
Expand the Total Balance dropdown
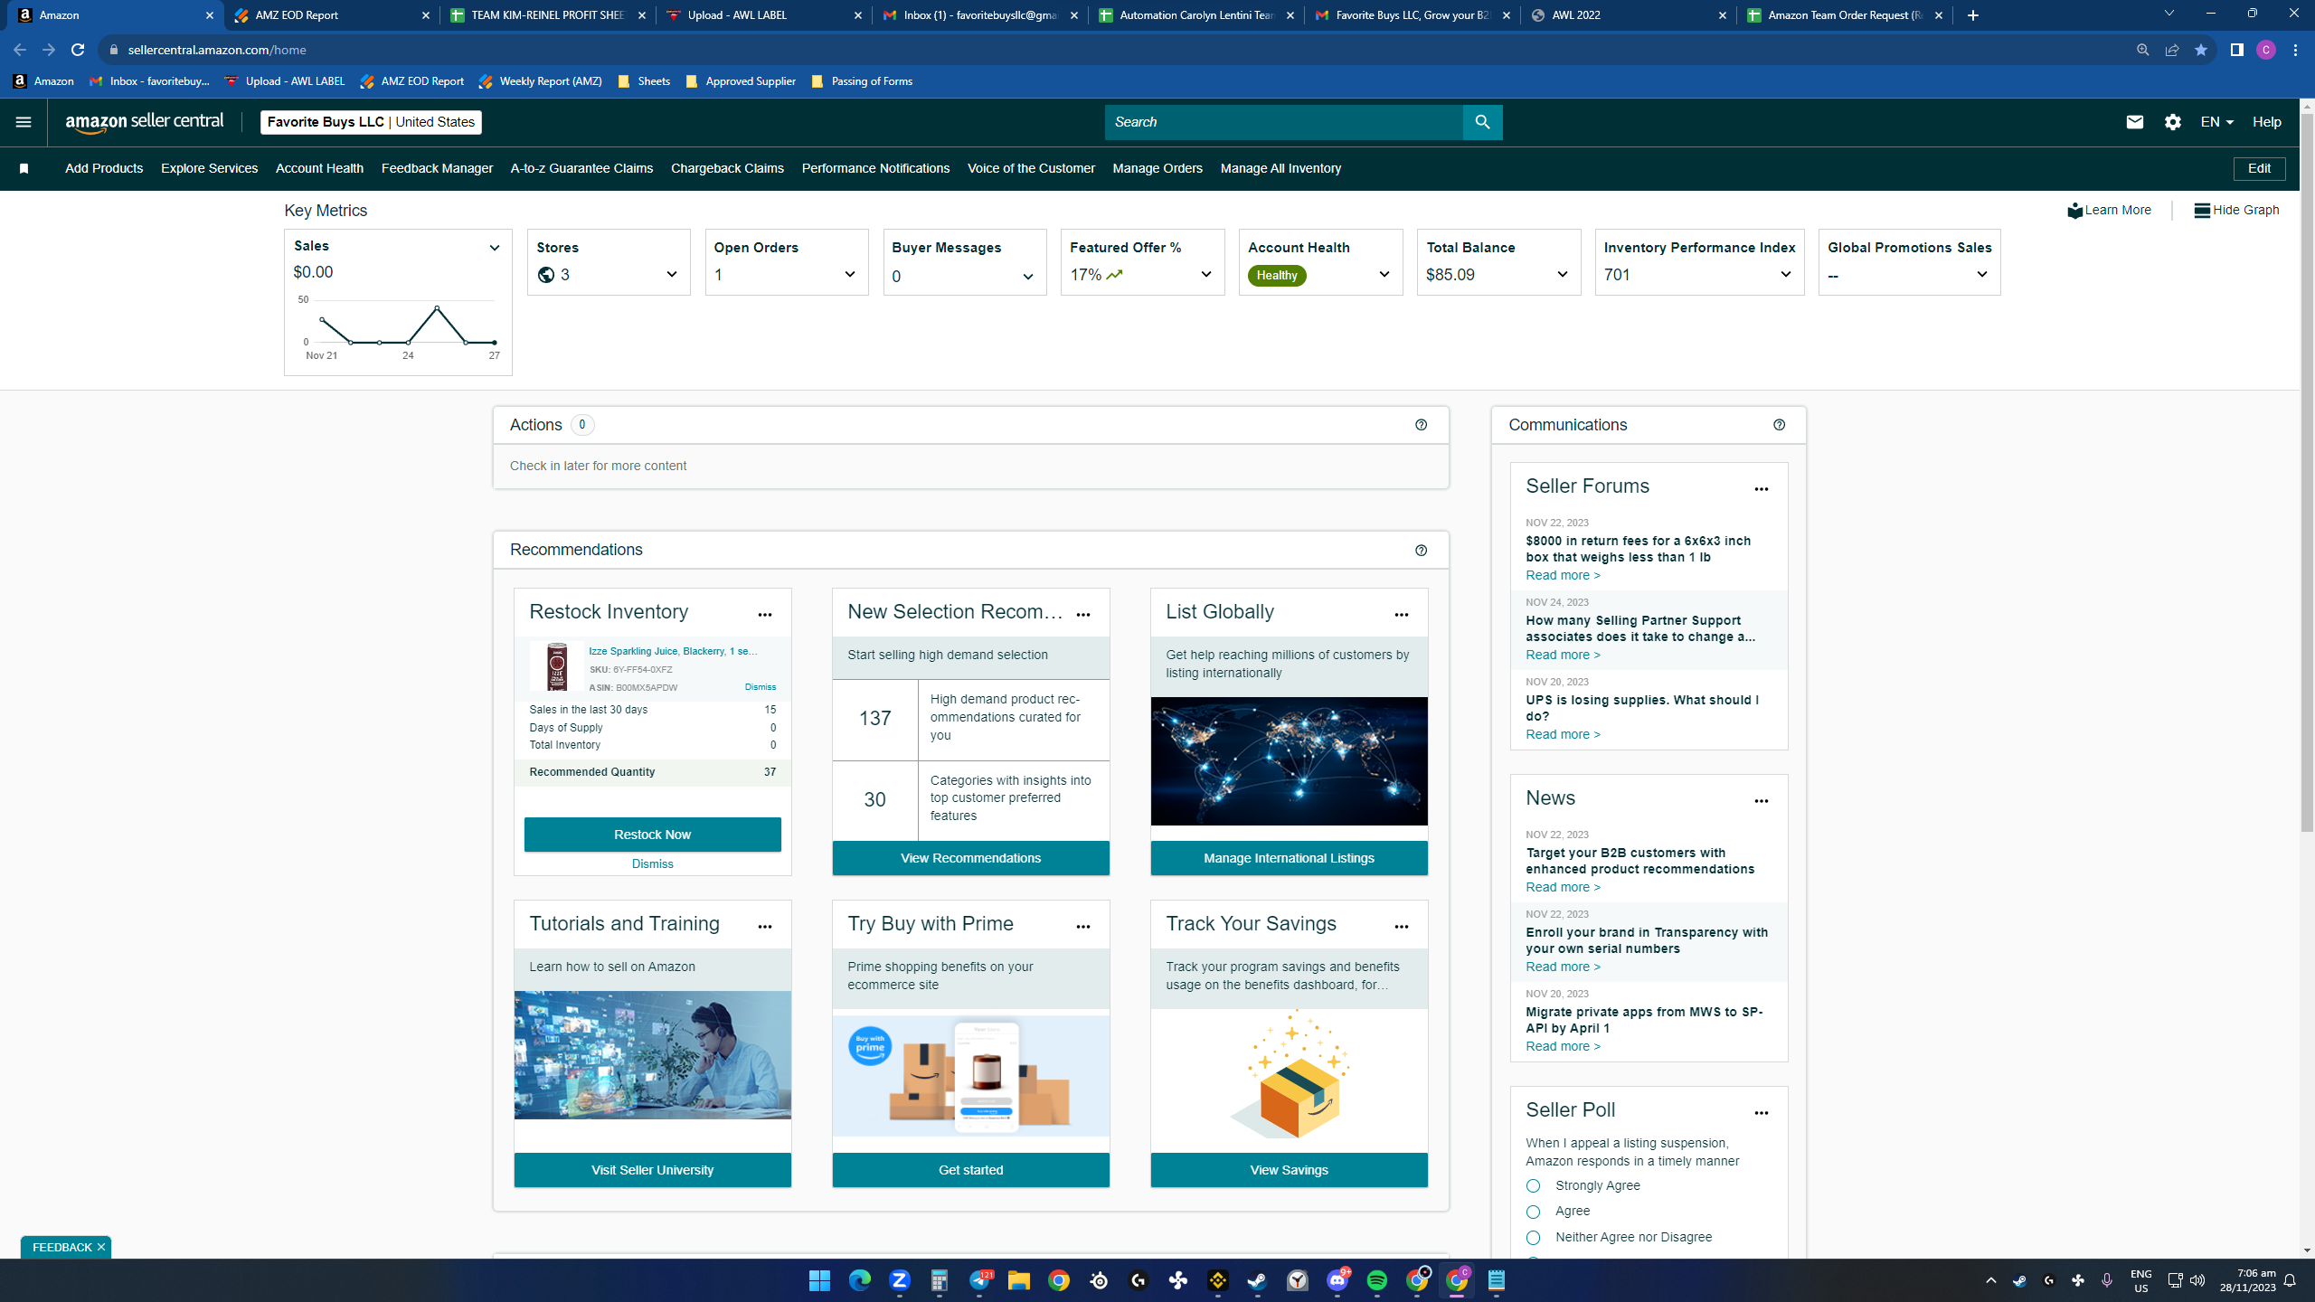coord(1563,275)
